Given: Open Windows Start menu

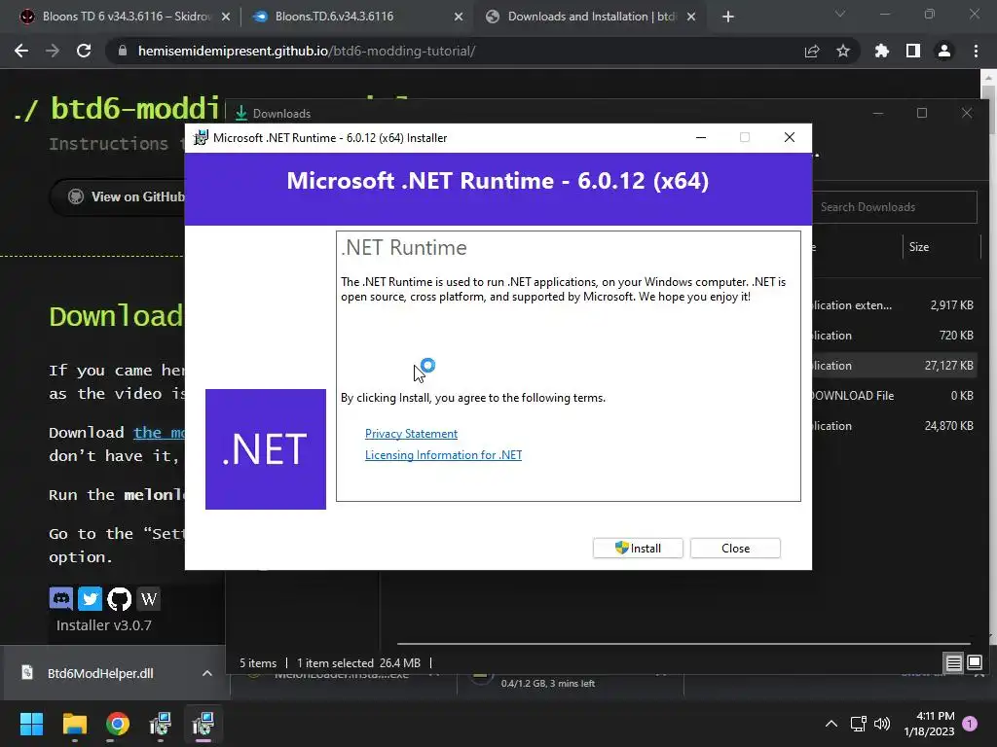Looking at the screenshot, I should click(x=31, y=724).
